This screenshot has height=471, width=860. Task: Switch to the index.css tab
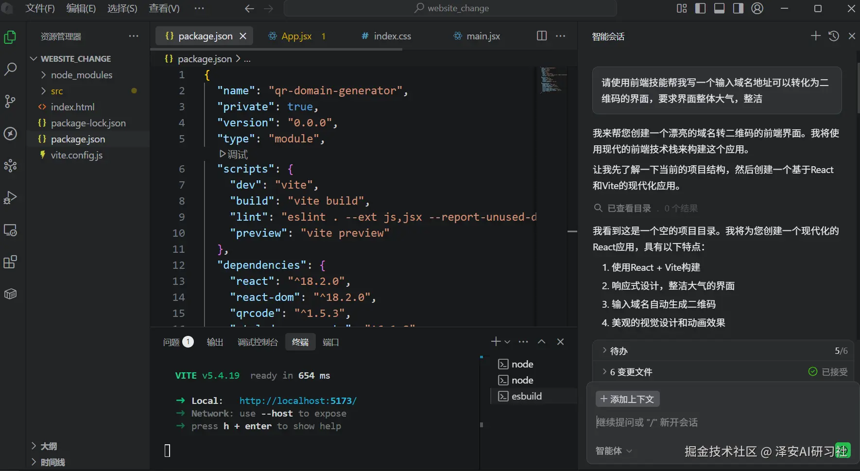tap(386, 36)
